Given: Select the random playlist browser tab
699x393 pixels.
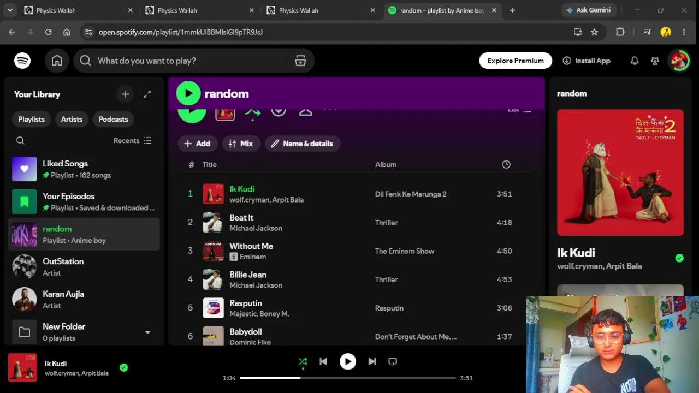Looking at the screenshot, I should [442, 10].
